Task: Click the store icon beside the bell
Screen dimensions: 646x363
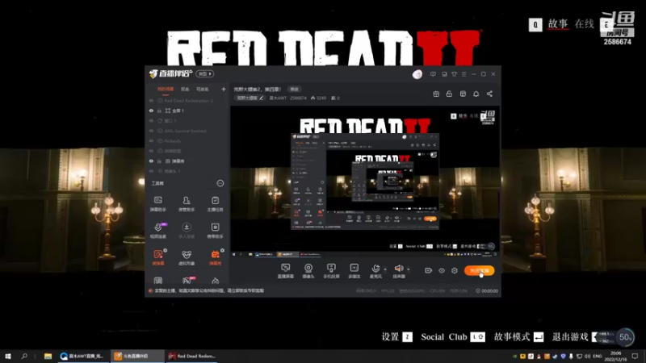Action: tap(463, 94)
